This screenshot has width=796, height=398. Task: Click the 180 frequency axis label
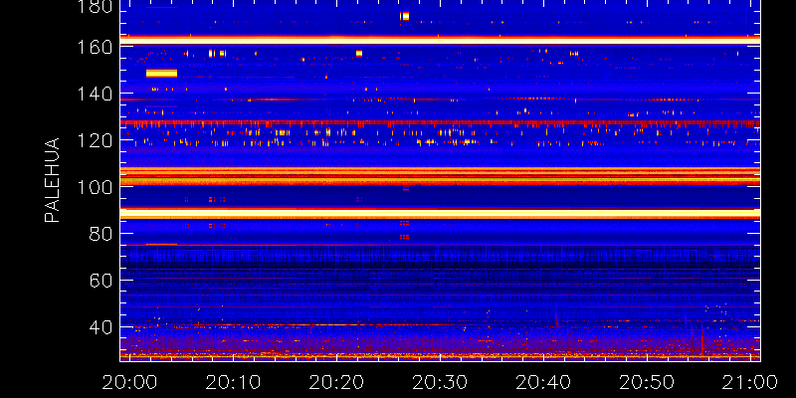[x=96, y=7]
